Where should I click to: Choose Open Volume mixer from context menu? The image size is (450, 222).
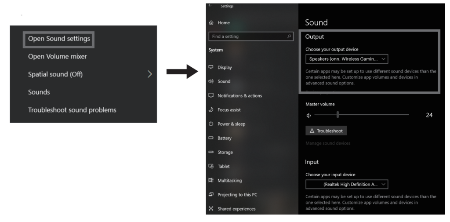(x=58, y=56)
